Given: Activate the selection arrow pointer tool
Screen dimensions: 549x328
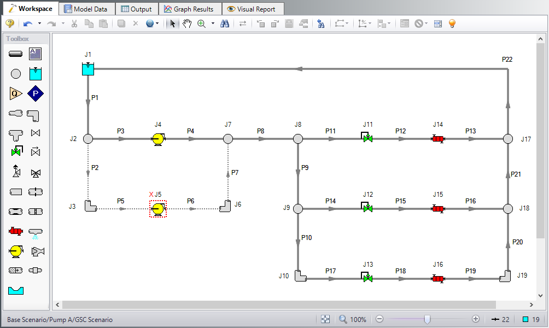Looking at the screenshot, I should [173, 24].
